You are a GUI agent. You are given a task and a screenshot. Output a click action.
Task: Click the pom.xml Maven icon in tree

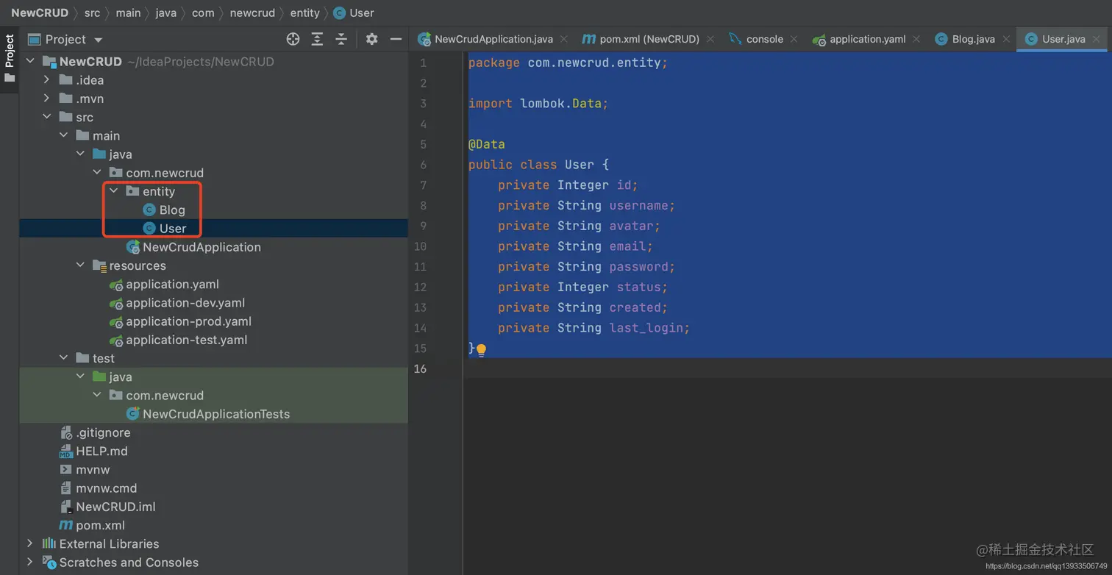(65, 525)
